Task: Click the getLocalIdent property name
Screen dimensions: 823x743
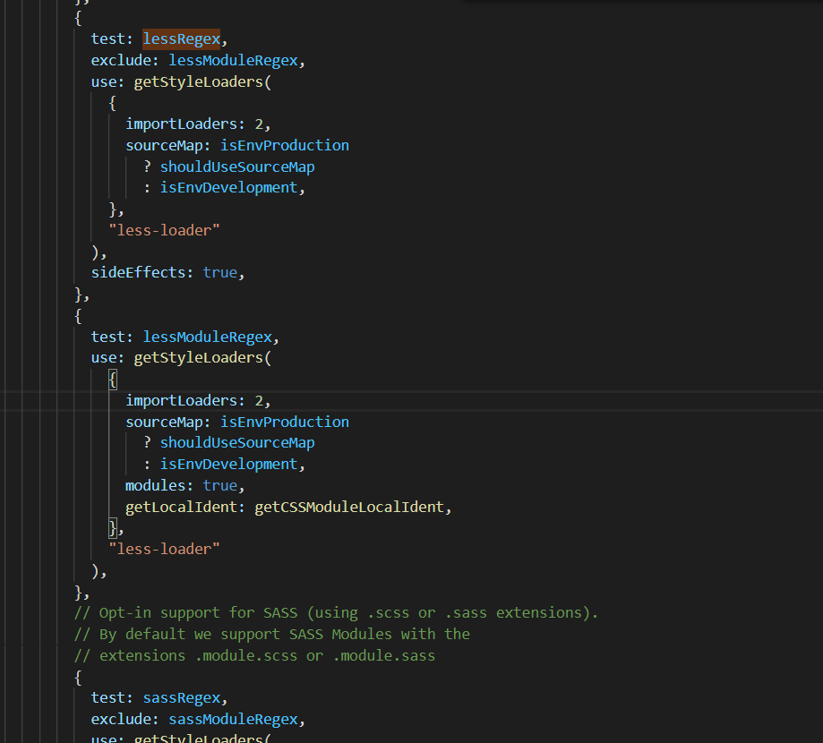Action: 181,508
